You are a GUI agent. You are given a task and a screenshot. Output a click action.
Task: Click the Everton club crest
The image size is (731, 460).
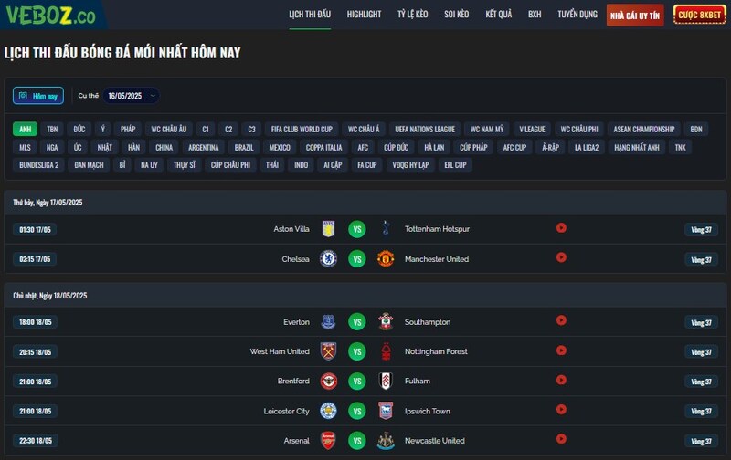328,321
